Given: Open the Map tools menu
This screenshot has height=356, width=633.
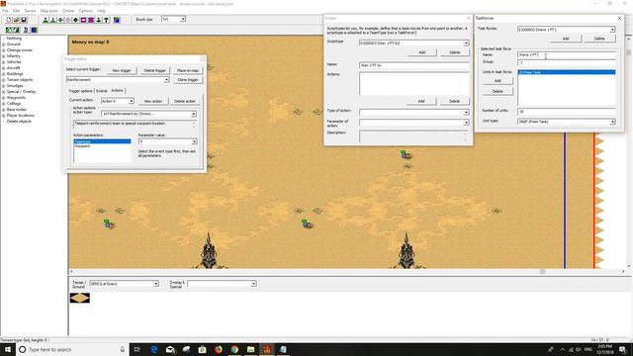Looking at the screenshot, I should 48,11.
